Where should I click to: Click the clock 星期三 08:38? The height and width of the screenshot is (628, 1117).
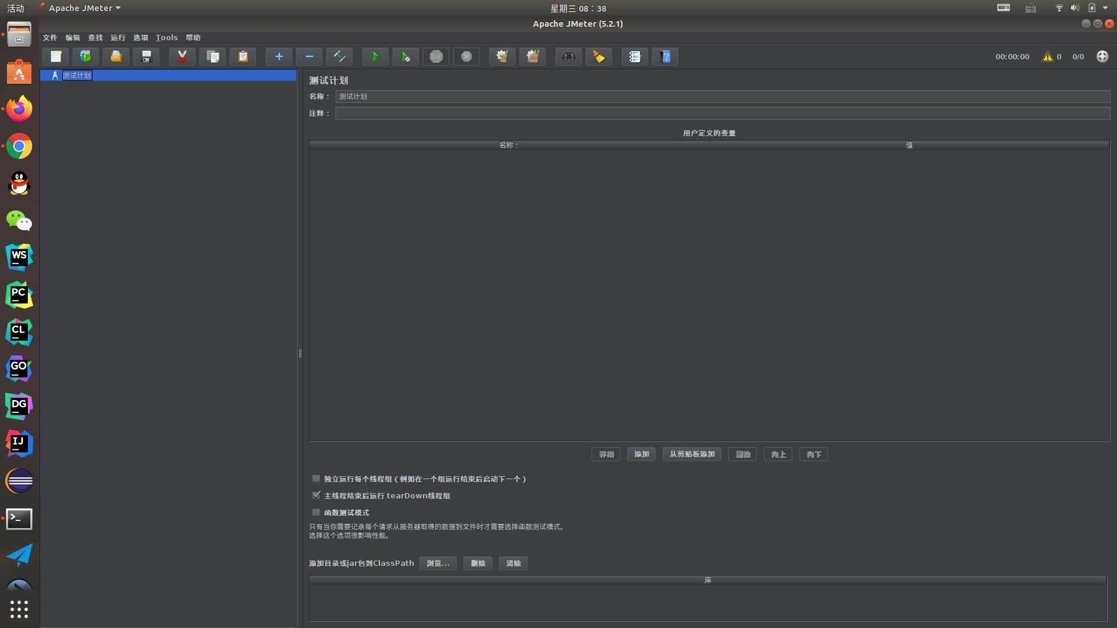point(578,8)
